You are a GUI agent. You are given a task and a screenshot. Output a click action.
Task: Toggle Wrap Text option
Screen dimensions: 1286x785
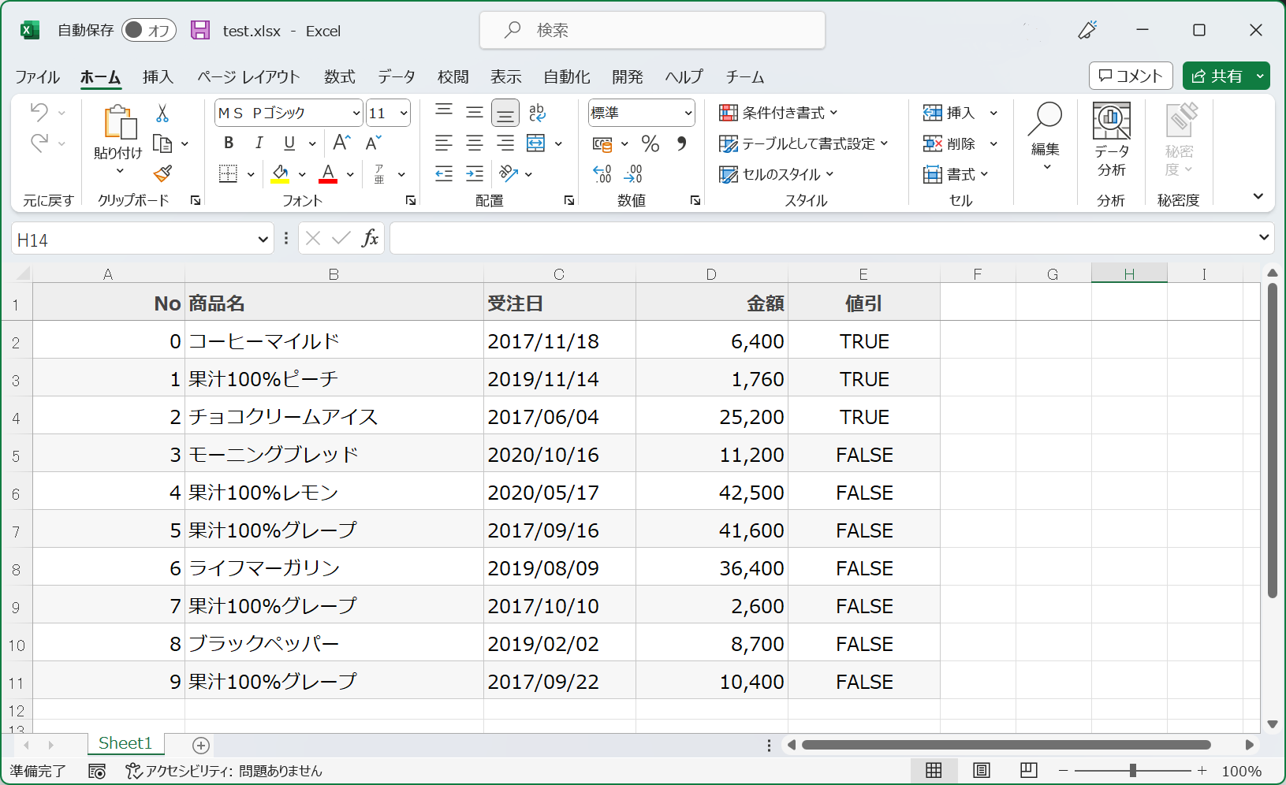537,112
